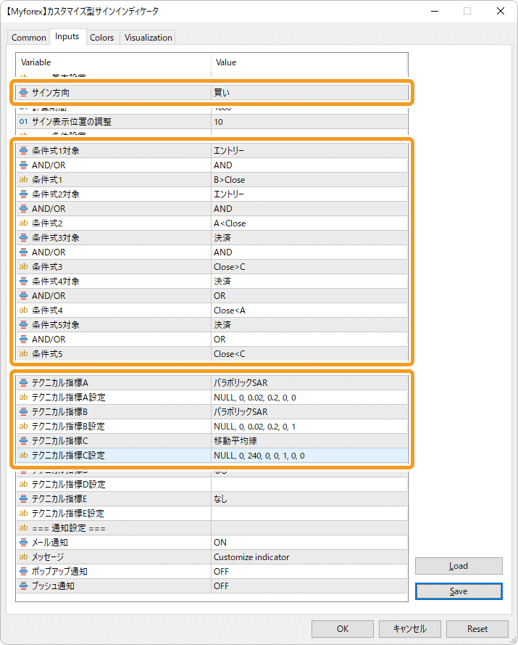This screenshot has height=645, width=518.
Task: Click the icon next to 条件式1対象
Action: pyautogui.click(x=23, y=151)
